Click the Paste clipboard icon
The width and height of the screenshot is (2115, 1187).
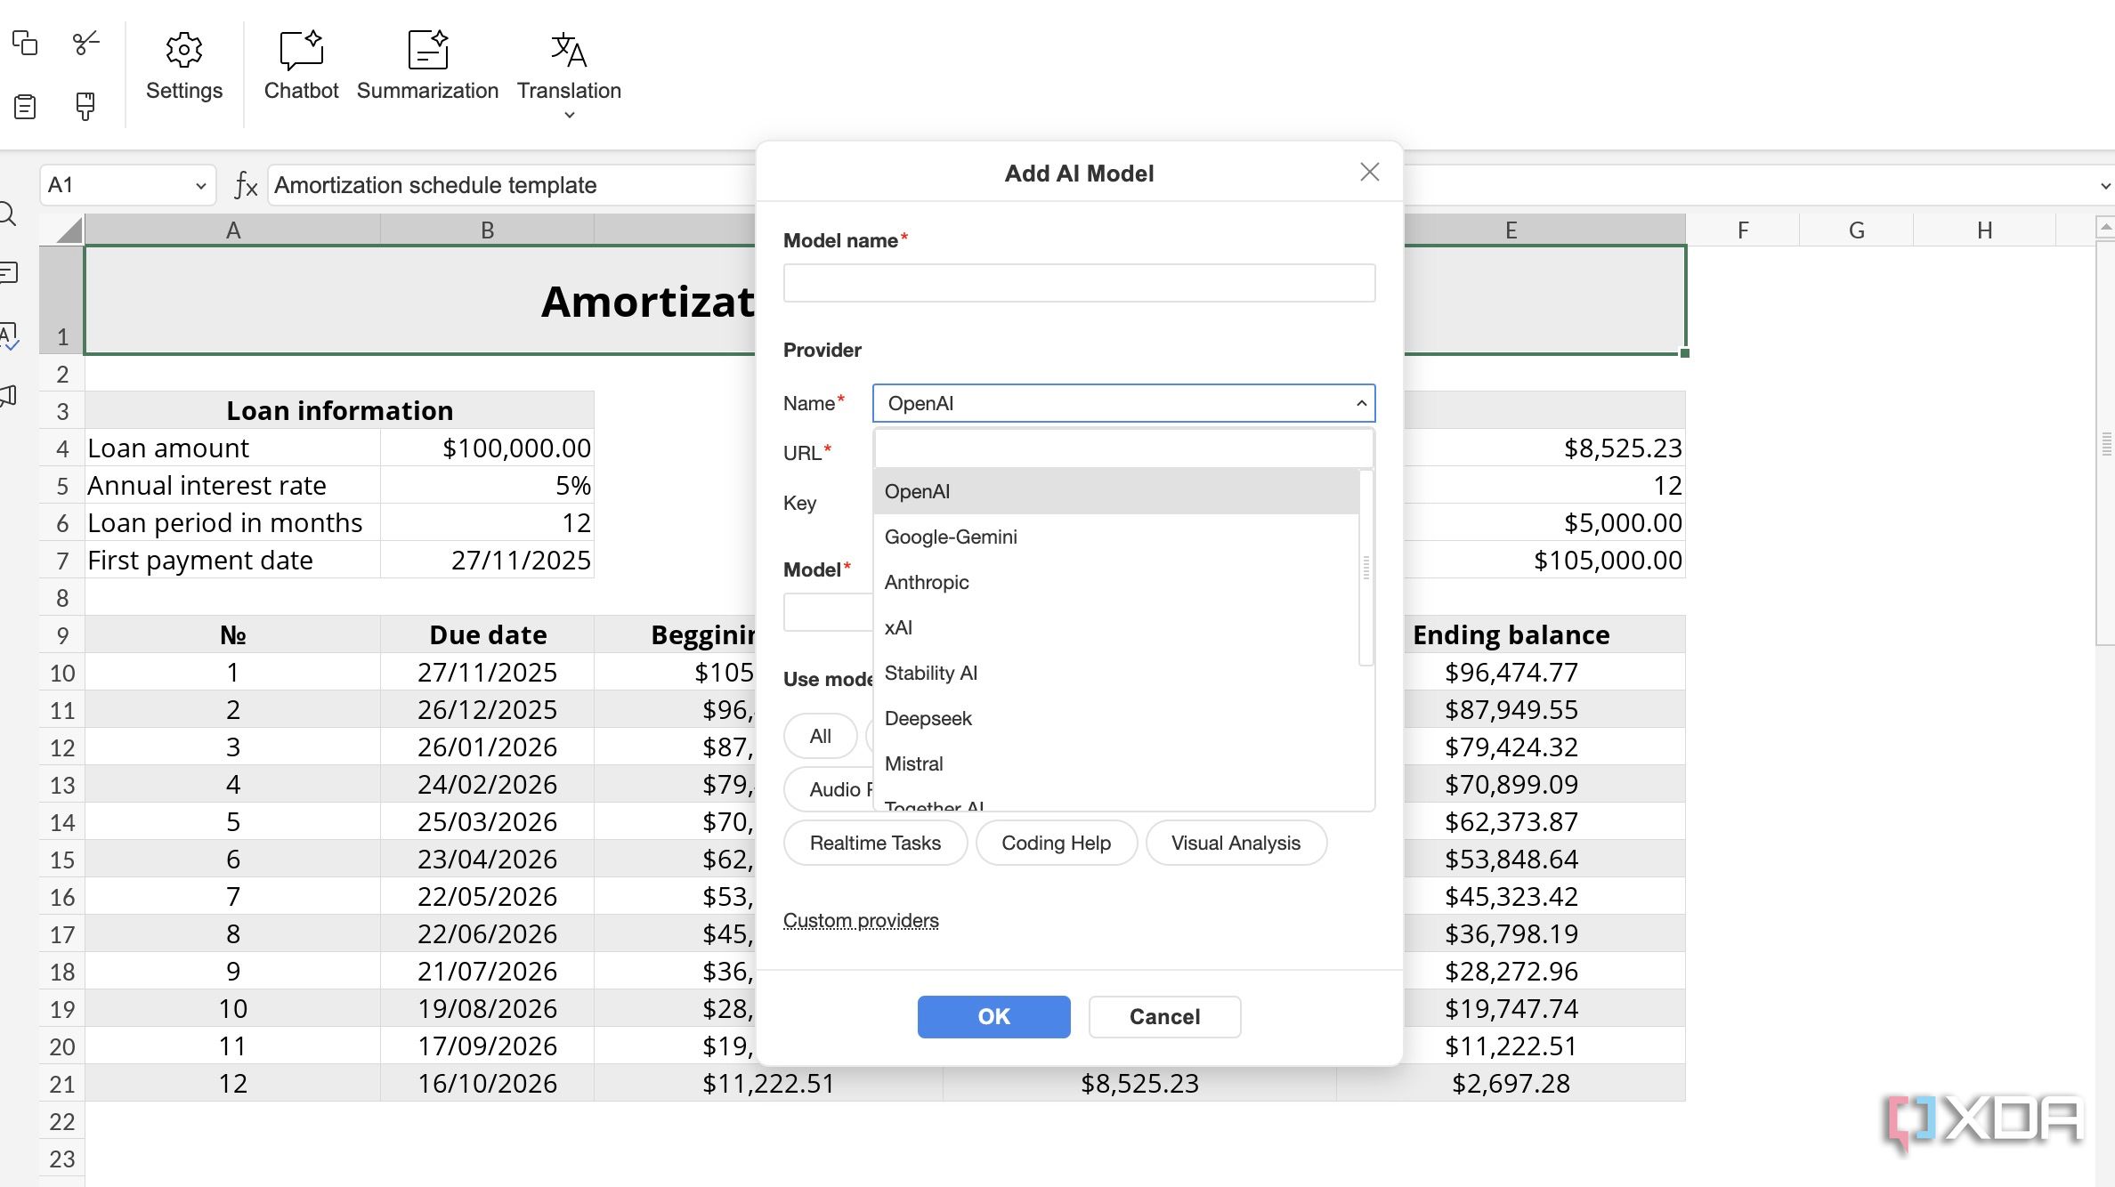click(x=25, y=107)
